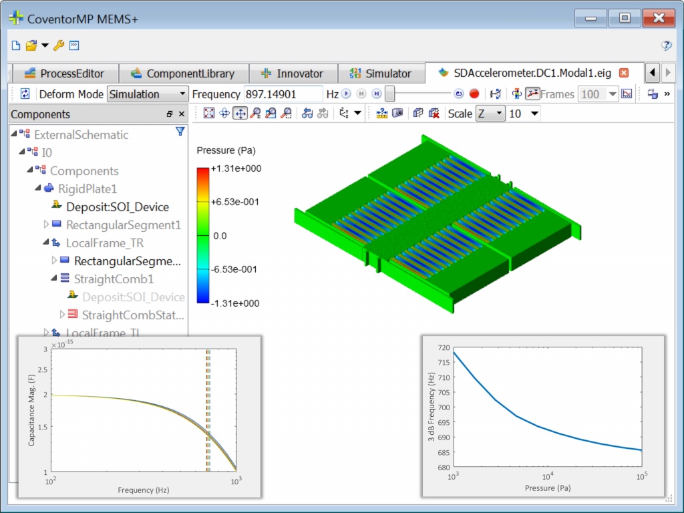Select the SDAccelerometer.DC1.Modal1.eig tab
Screen dimensions: 684x513
532,73
